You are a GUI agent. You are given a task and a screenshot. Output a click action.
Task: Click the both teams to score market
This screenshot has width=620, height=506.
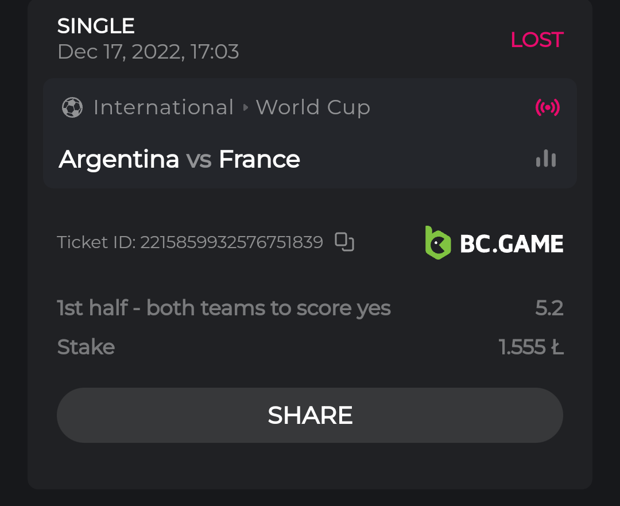(224, 308)
